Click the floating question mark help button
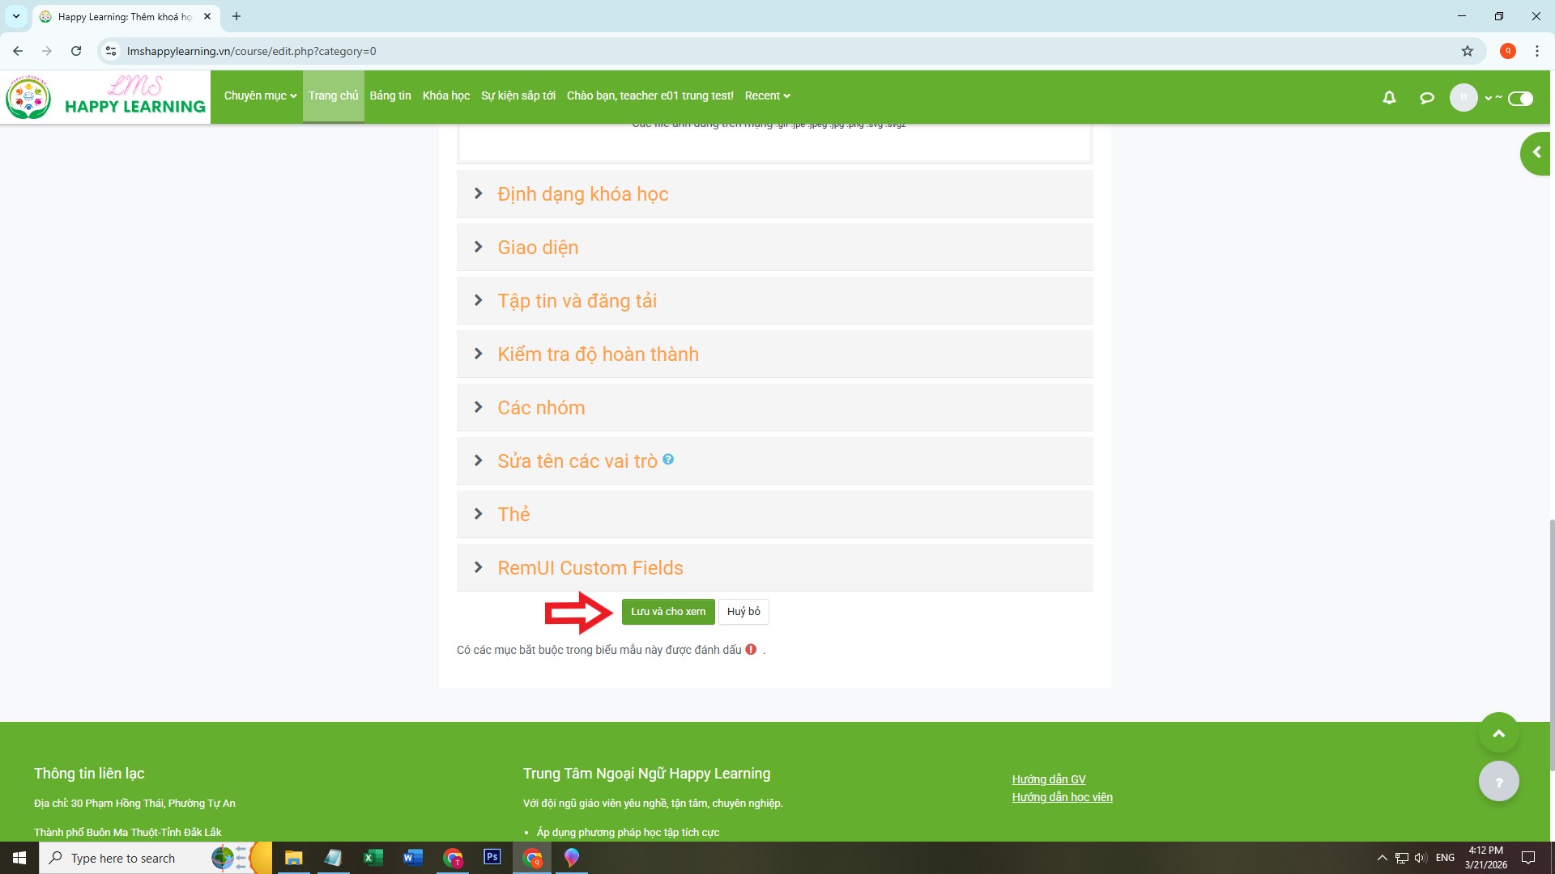Image resolution: width=1555 pixels, height=874 pixels. pos(1498,782)
